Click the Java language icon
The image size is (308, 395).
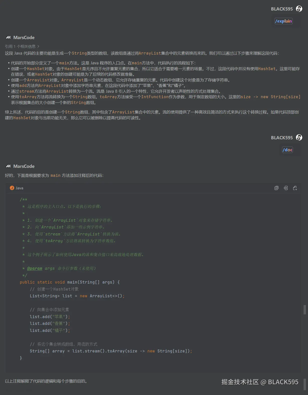tap(12, 188)
